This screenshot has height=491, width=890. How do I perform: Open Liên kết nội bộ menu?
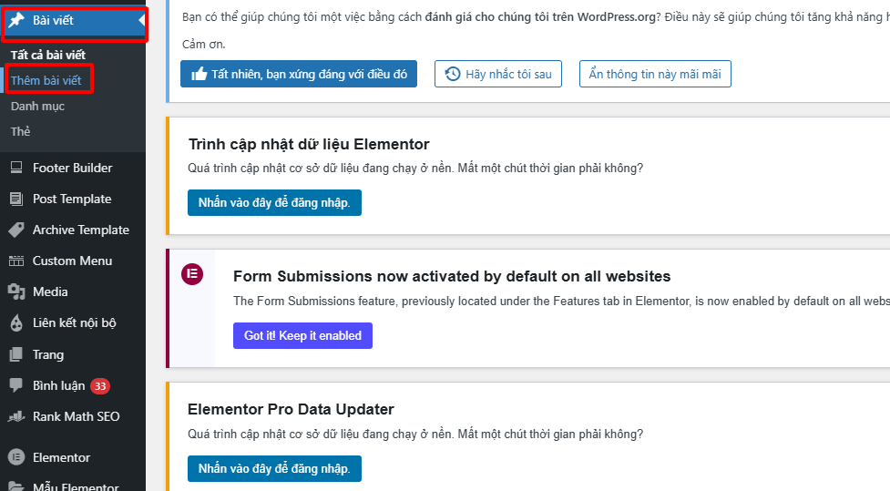(73, 323)
